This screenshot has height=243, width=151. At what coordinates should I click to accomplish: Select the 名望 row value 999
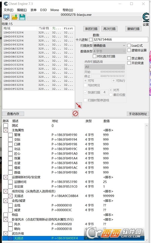point(106,163)
